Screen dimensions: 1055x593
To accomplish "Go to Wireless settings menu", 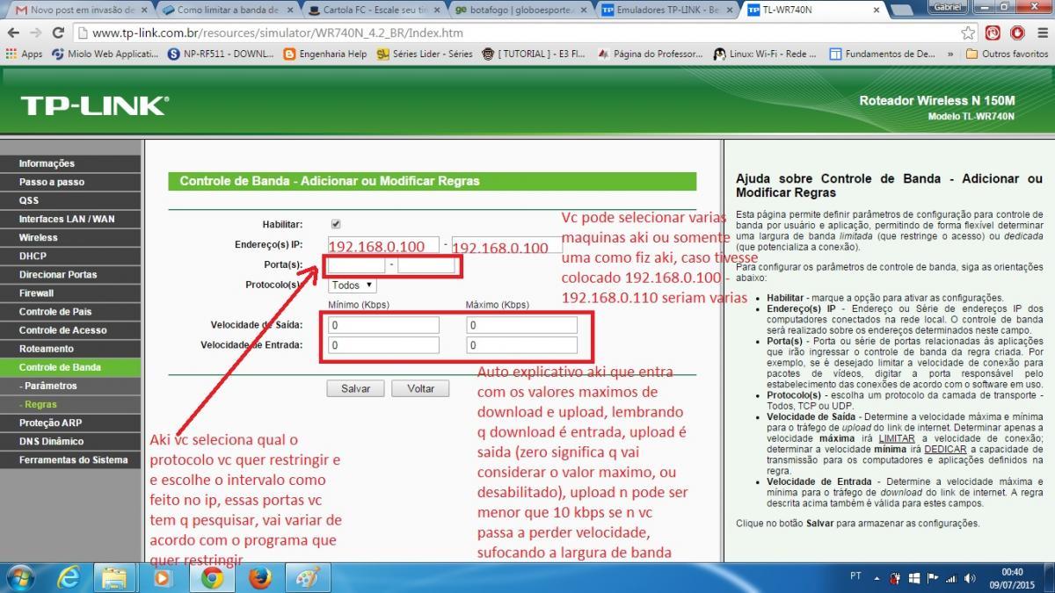I will [x=70, y=237].
